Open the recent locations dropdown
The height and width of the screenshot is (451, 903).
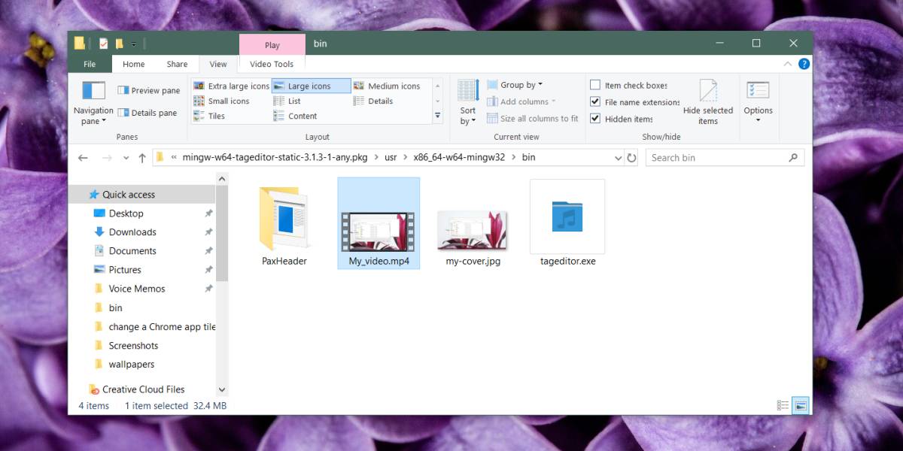pyautogui.click(x=124, y=159)
